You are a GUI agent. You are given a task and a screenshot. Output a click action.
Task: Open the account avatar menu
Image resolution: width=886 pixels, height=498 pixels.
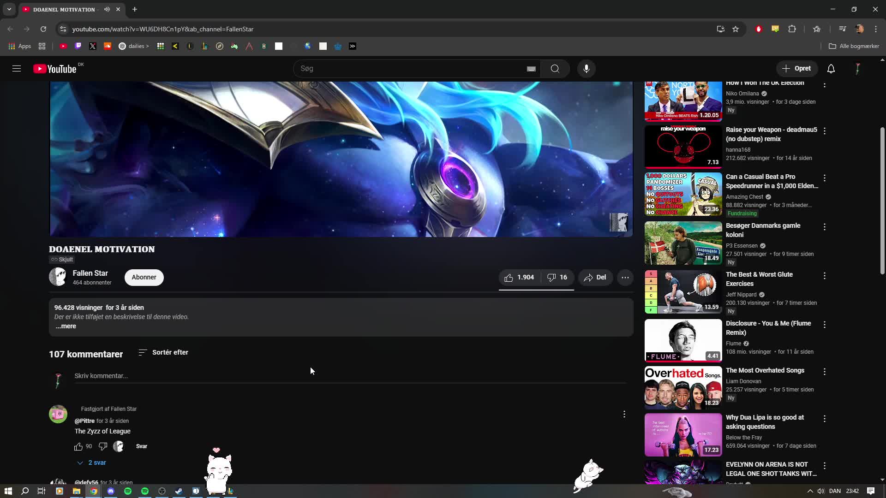857,69
